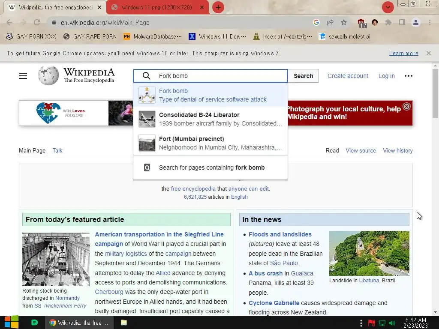Click the Fork bomb suggestion thumbnail
Image resolution: width=439 pixels, height=329 pixels.
(x=147, y=95)
